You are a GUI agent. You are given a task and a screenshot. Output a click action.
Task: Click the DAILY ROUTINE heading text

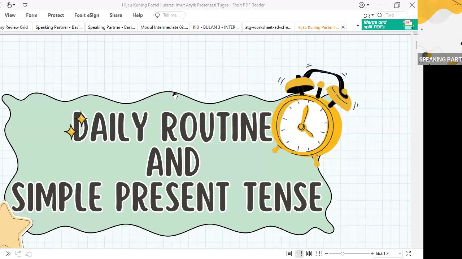172,127
